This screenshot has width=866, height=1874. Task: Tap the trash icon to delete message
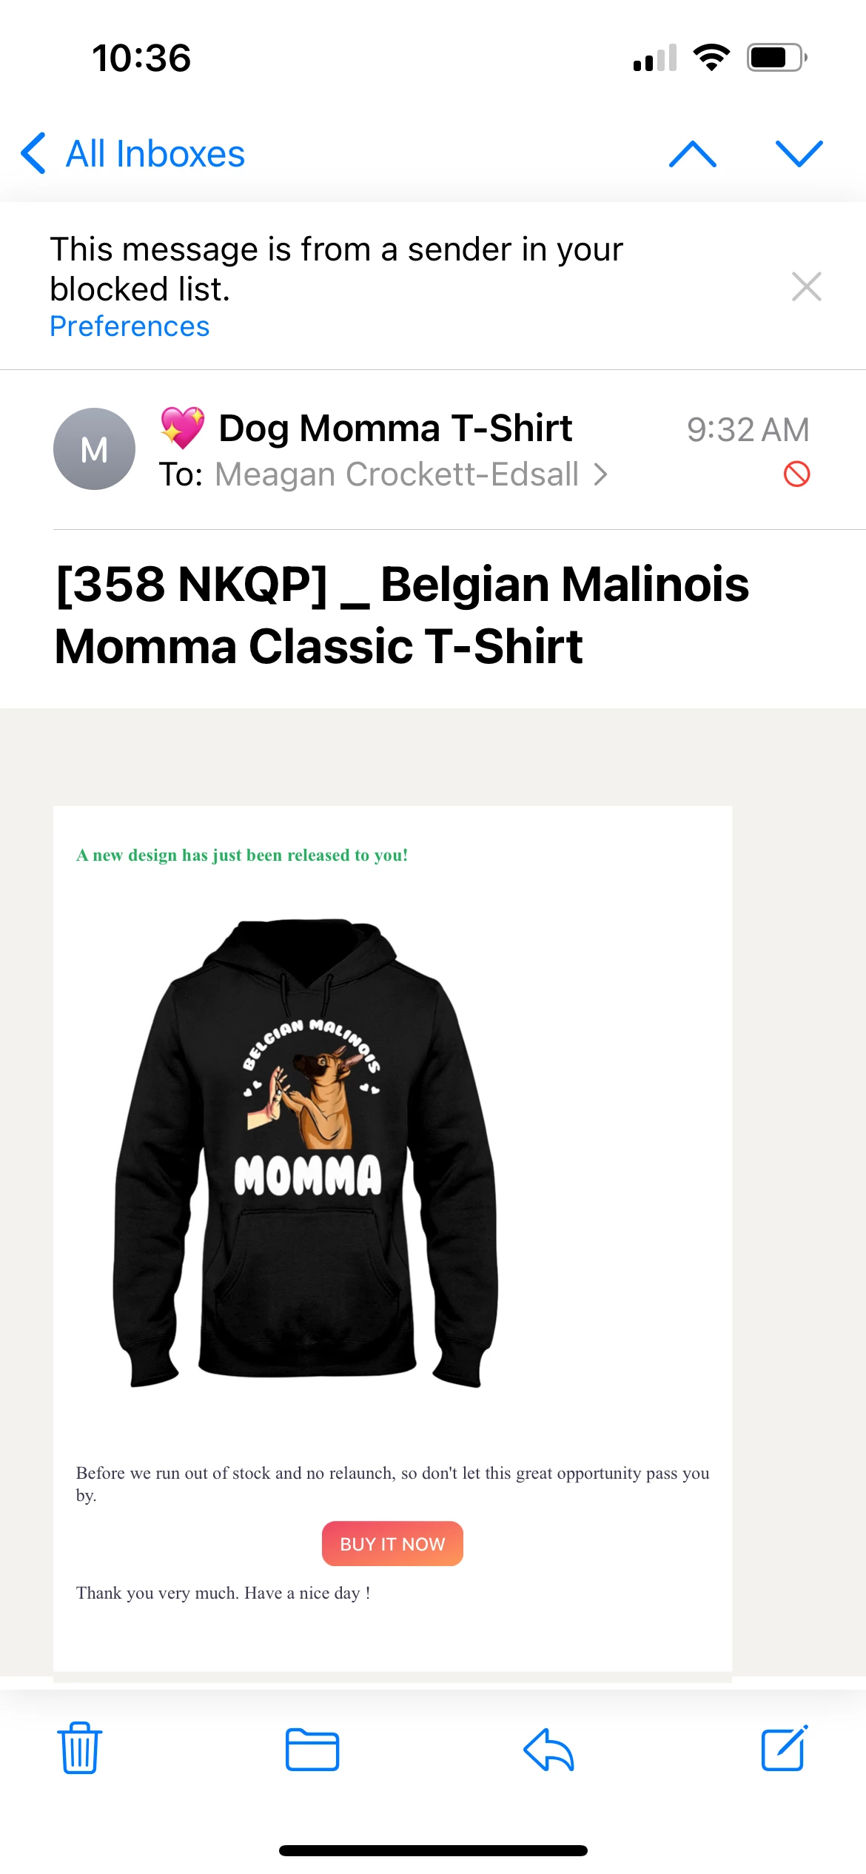tap(79, 1748)
